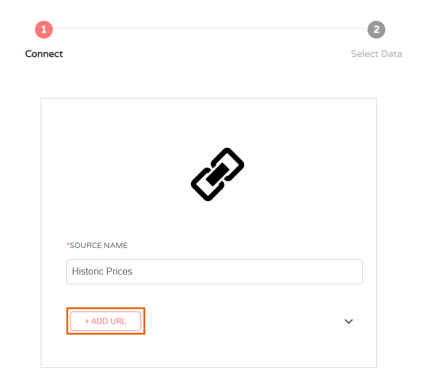Select the grey step 2 circle

click(x=376, y=30)
